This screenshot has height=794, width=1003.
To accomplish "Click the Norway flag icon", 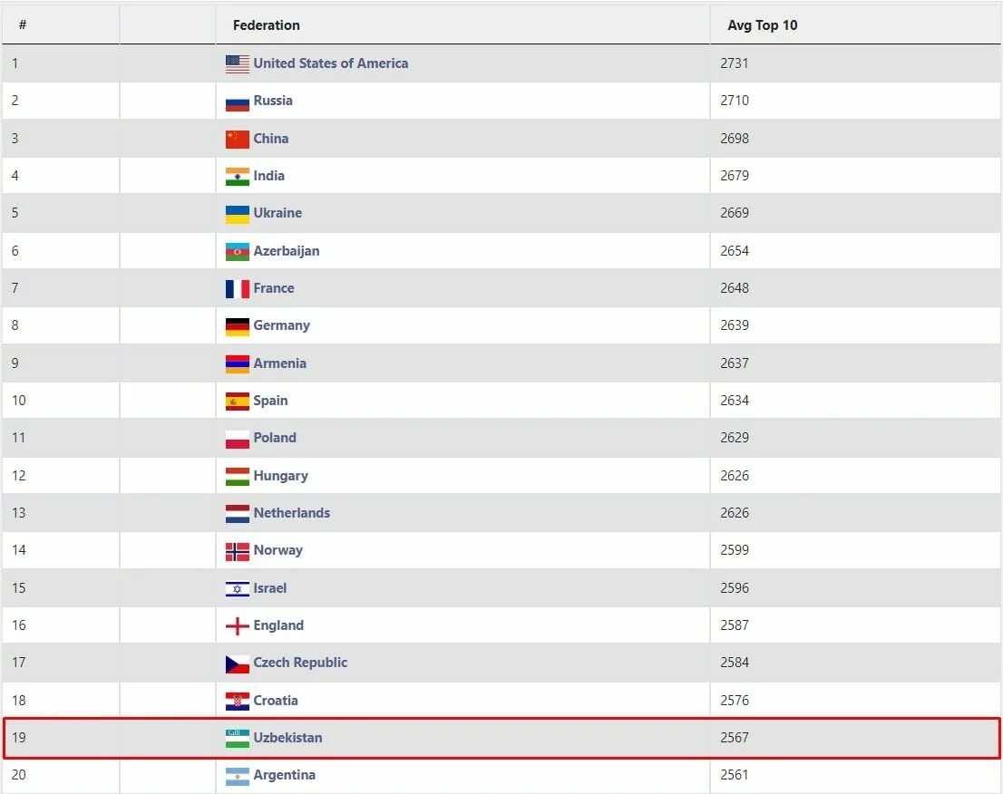I will click(238, 551).
